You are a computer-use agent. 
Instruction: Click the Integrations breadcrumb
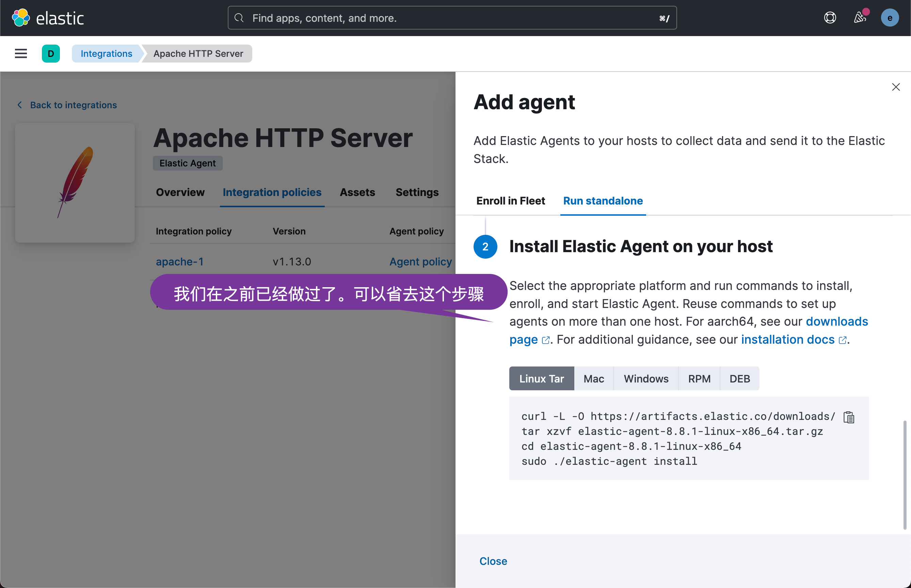[x=106, y=53]
